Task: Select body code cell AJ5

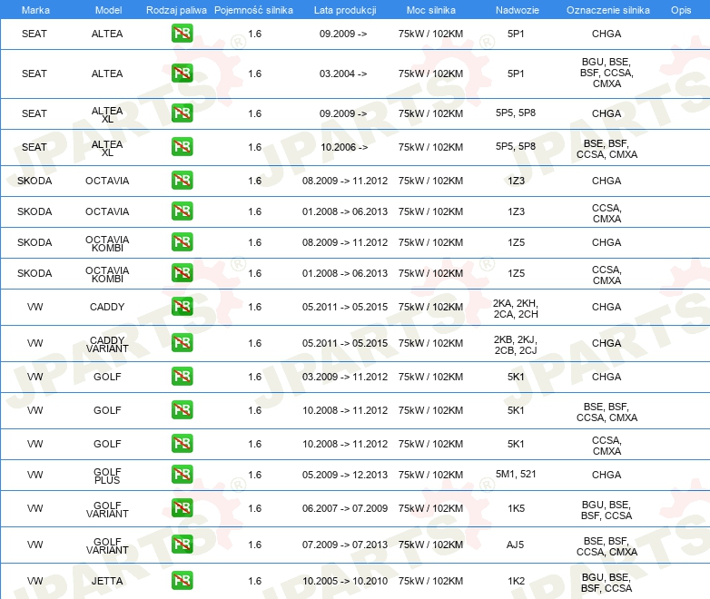Action: [516, 545]
